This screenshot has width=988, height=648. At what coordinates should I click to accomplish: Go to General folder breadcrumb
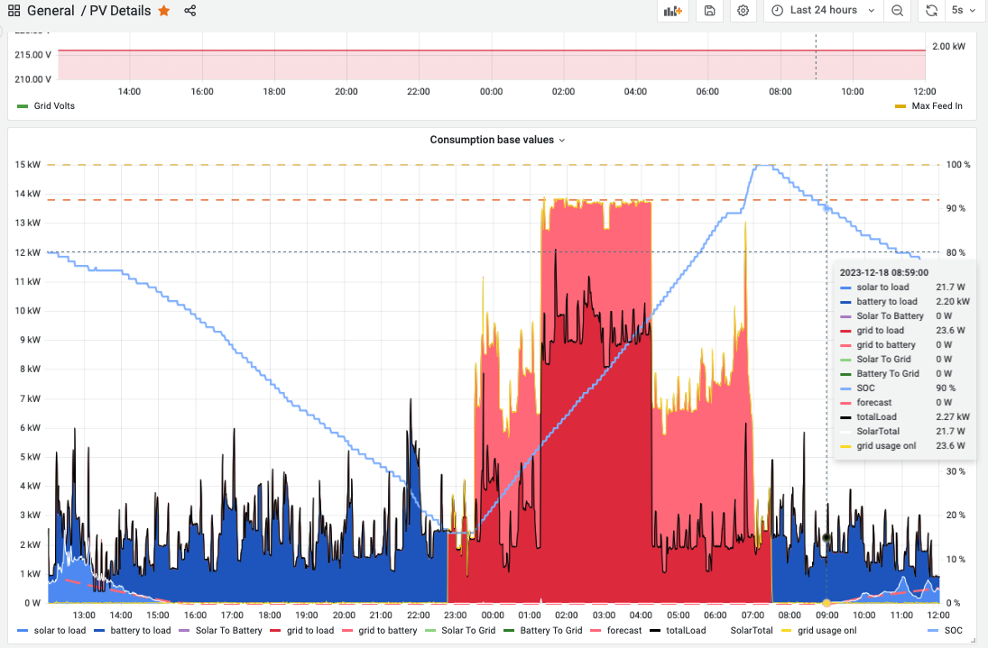(x=51, y=11)
